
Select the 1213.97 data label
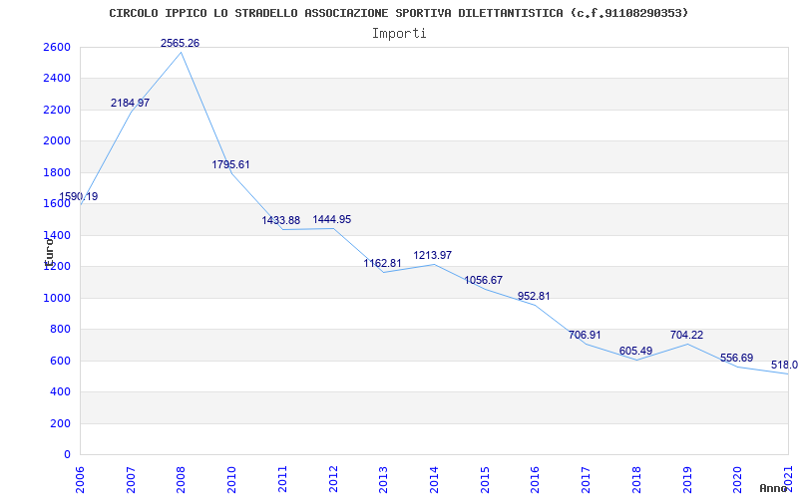pyautogui.click(x=433, y=255)
